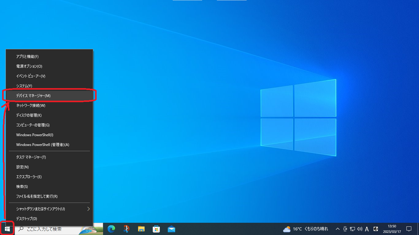Viewport: 419px width, 235px height.
Task: Select Windows PowerShell (管理者) entry
Action: 49,145
